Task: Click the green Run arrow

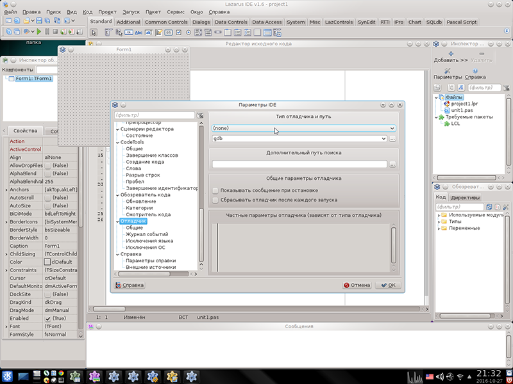Action: (39, 31)
